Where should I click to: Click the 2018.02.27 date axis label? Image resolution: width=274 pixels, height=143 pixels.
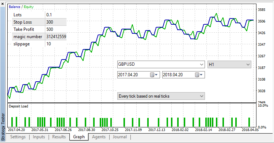click(x=227, y=130)
